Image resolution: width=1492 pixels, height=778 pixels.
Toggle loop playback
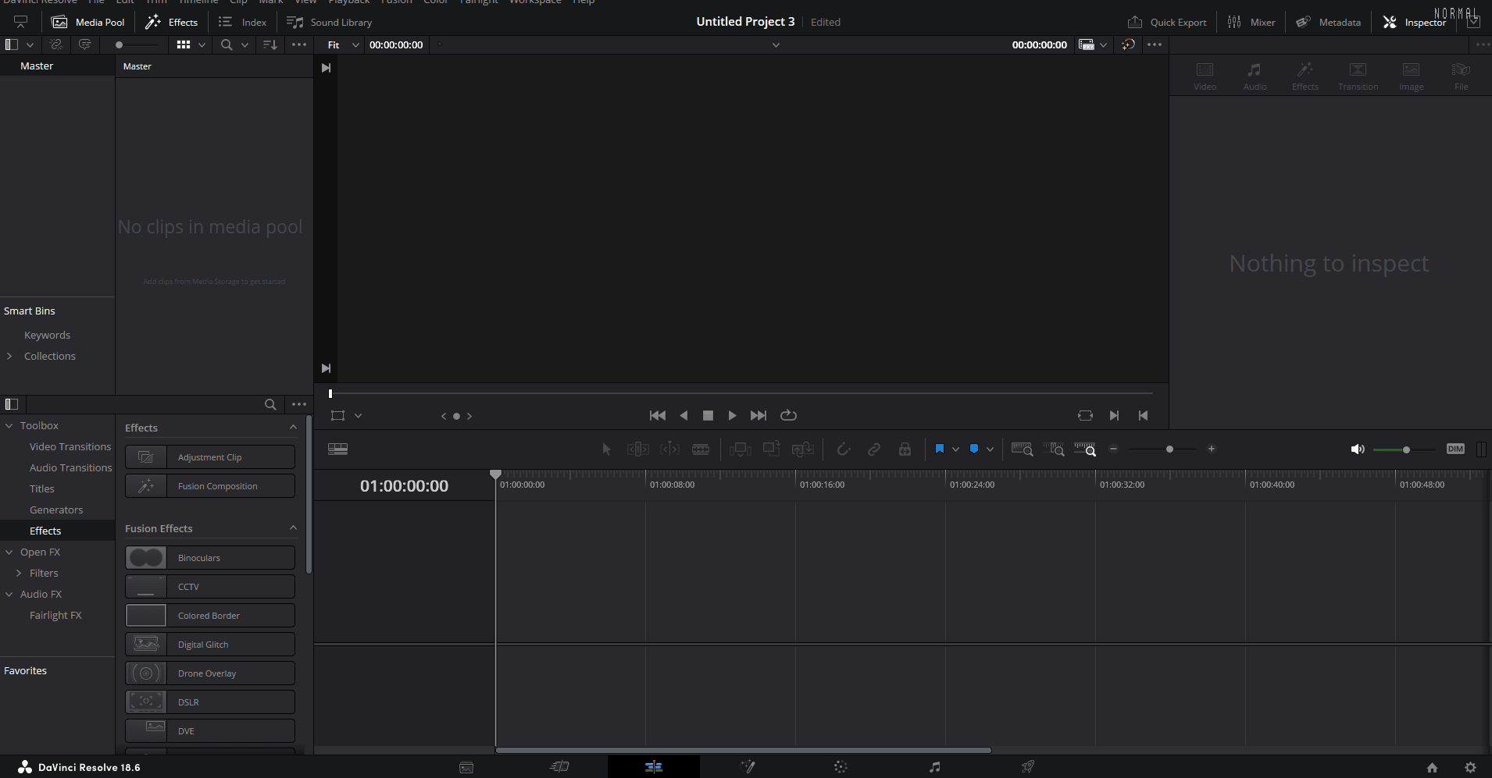(788, 415)
